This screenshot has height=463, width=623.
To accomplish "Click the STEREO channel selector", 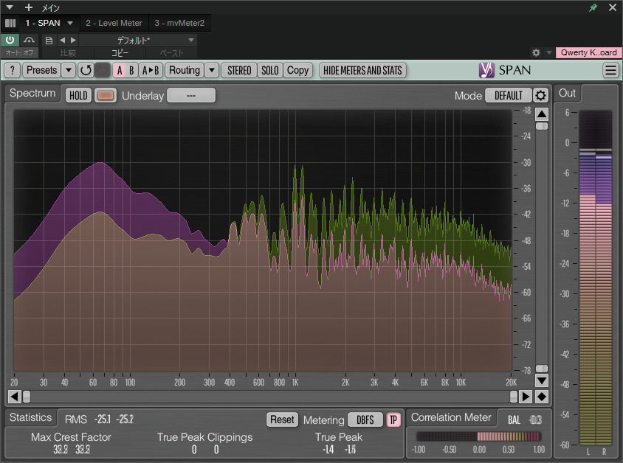I will pyautogui.click(x=239, y=70).
